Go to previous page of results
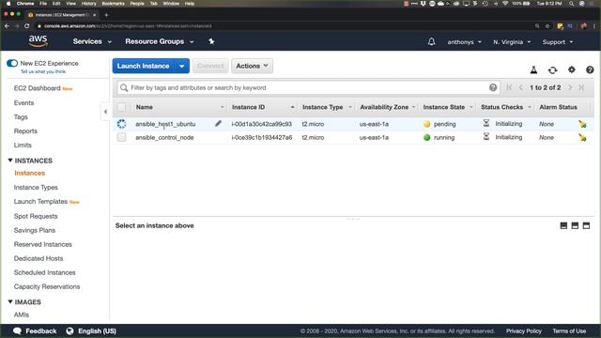 tap(520, 87)
